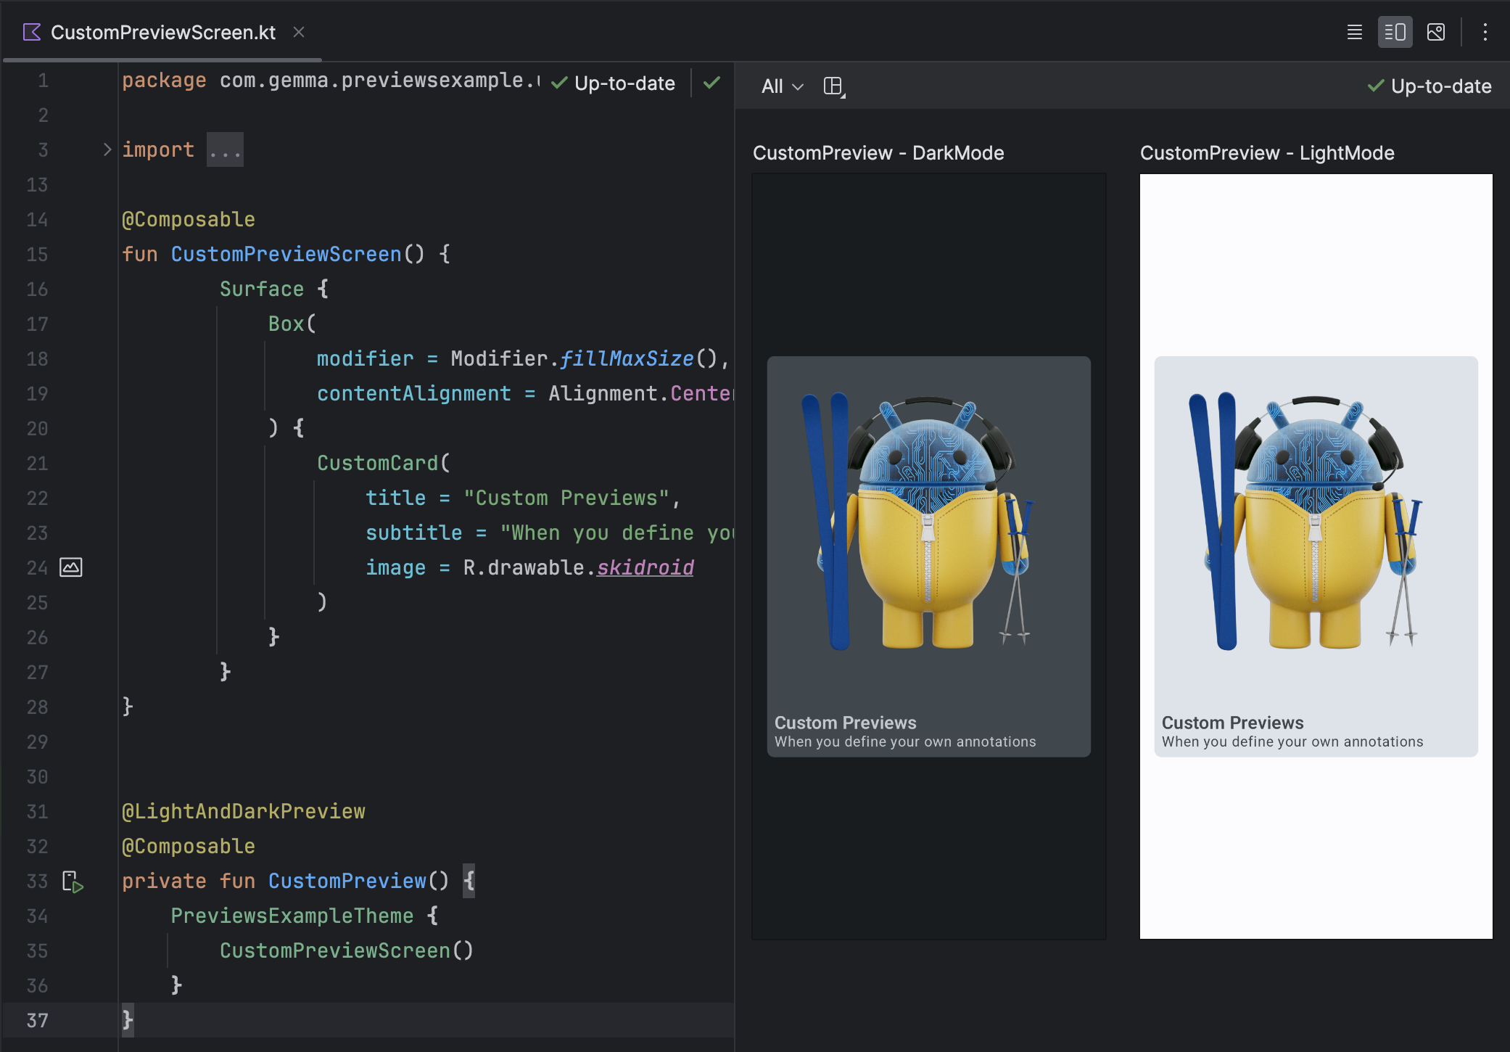Open the skidroid drawable resource link
Image resolution: width=1510 pixels, height=1052 pixels.
645,567
